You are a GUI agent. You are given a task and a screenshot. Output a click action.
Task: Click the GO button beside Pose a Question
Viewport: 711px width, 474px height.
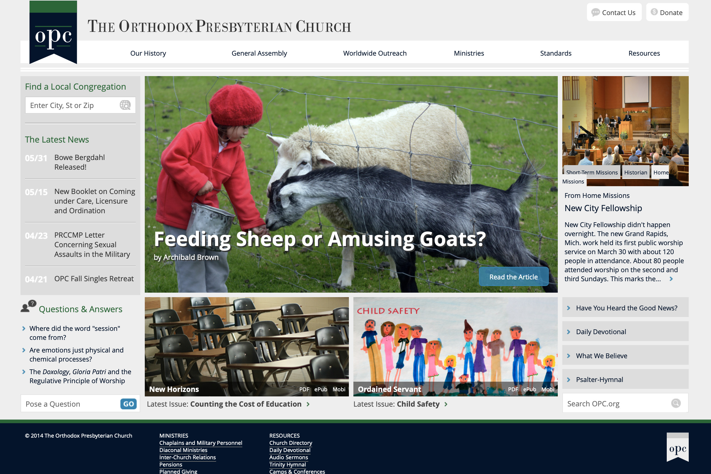128,404
